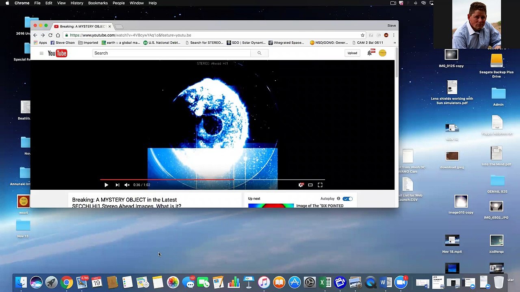Open iTunes from the dock

click(264, 282)
